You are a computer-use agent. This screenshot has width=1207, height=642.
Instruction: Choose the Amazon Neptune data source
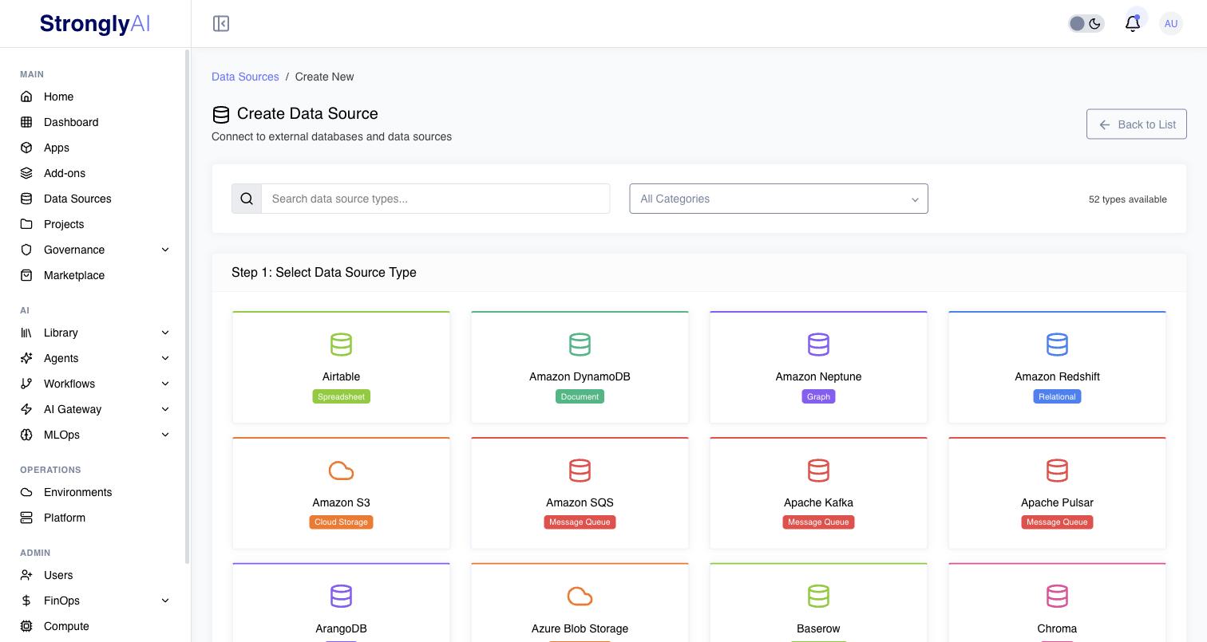(818, 367)
